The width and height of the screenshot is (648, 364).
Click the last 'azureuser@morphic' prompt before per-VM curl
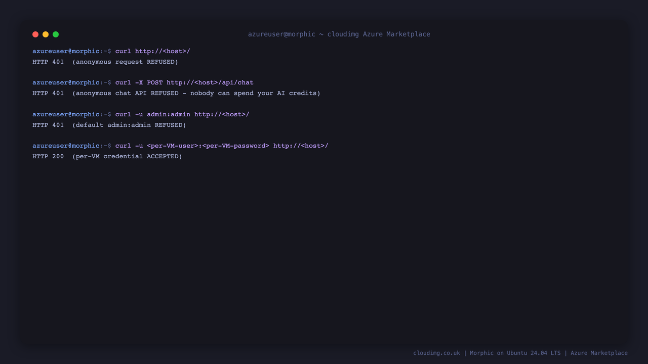[66, 146]
